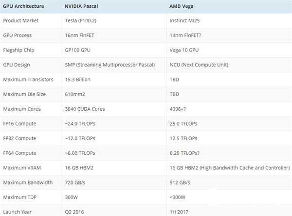
Task: Select the 16nm FinFET value
Action: [79, 35]
